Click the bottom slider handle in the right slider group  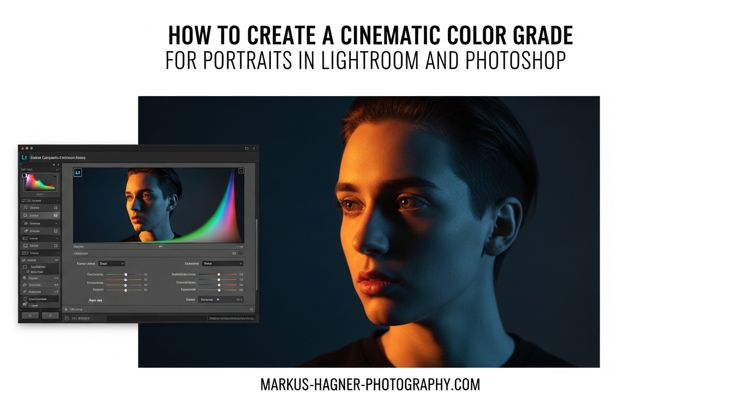[219, 290]
